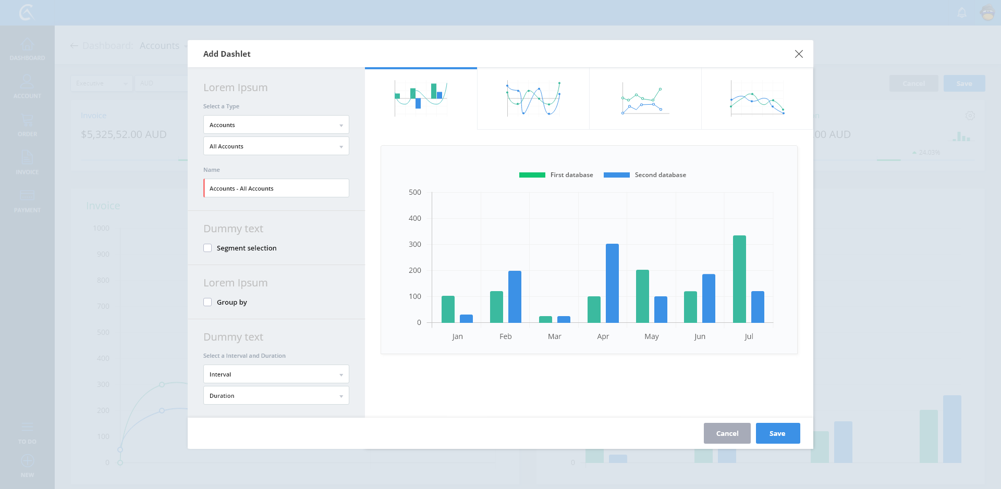Open the All Accounts dropdown
This screenshot has height=489, width=1001.
276,146
